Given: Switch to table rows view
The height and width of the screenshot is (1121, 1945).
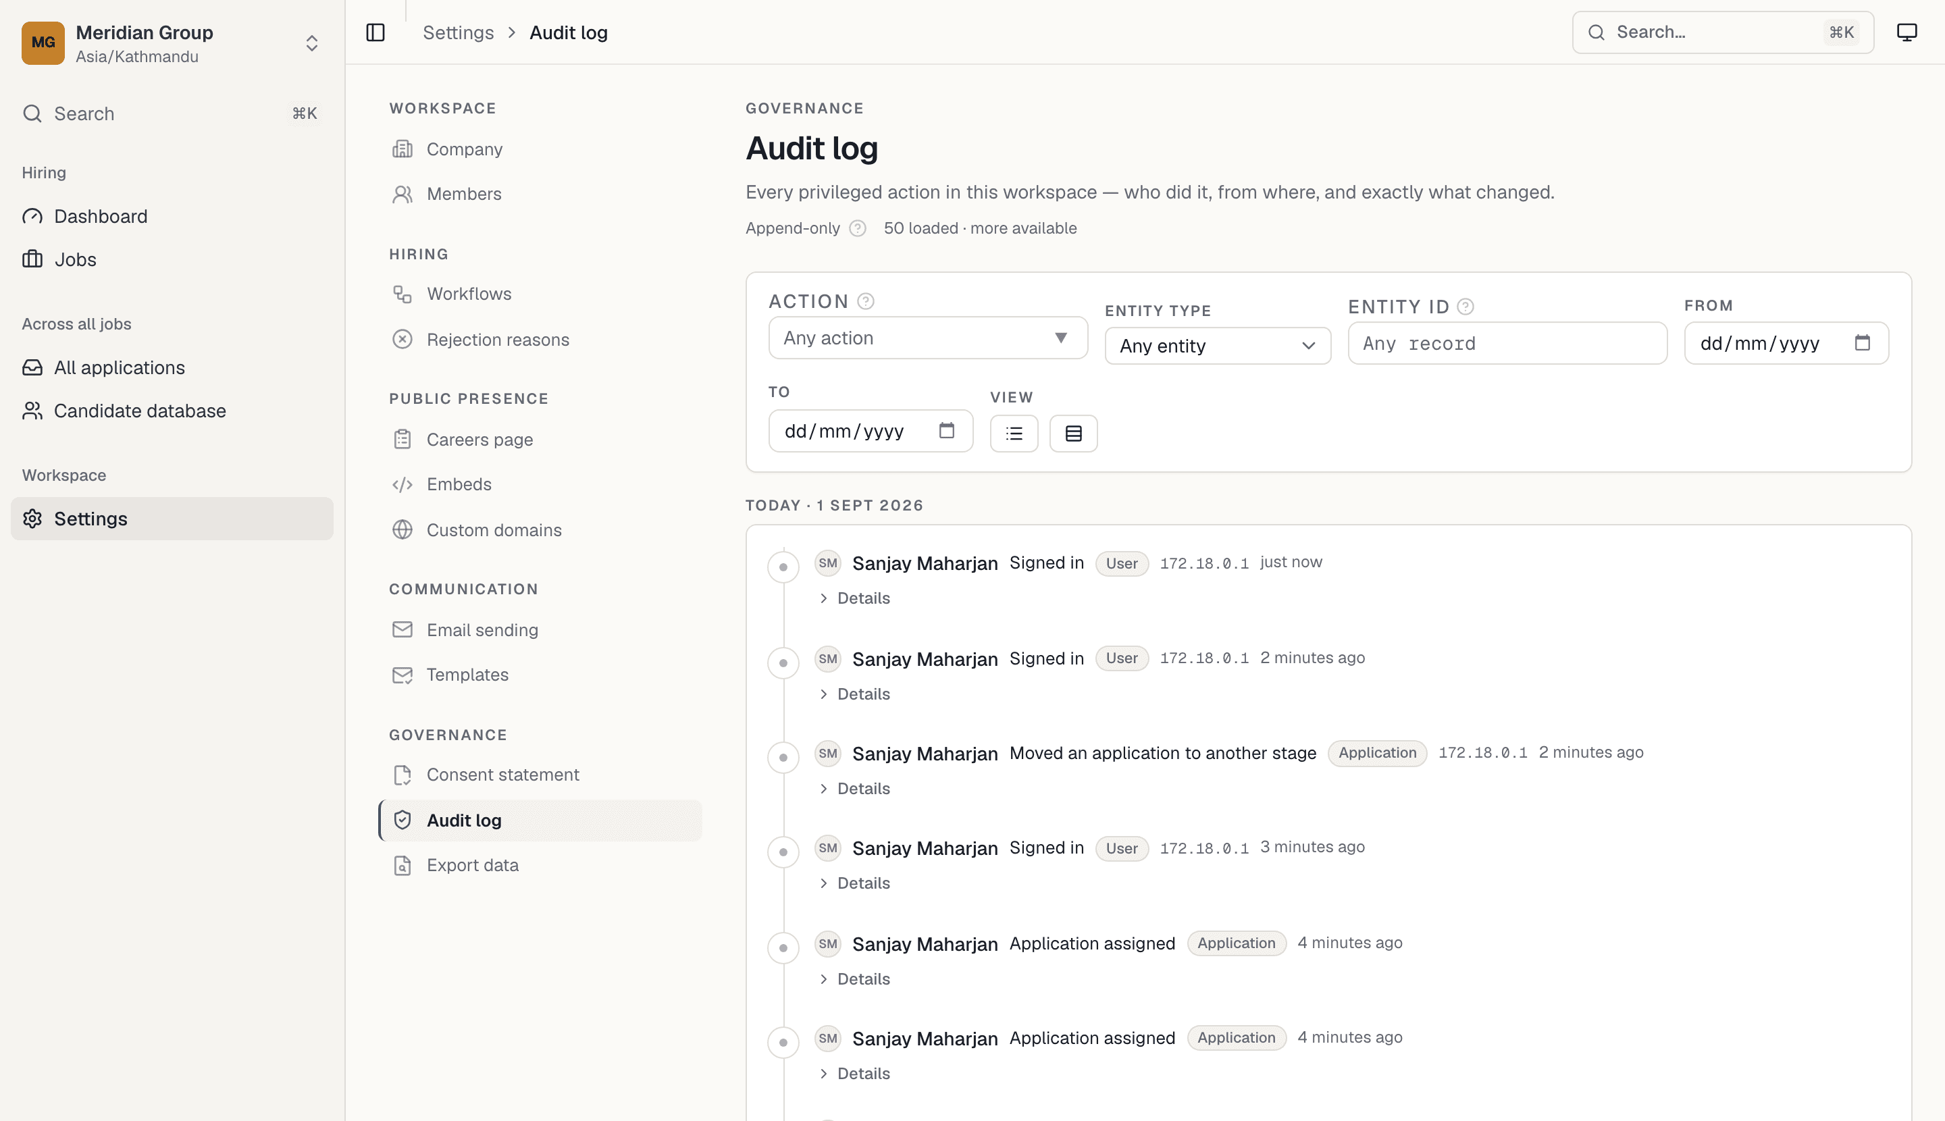Looking at the screenshot, I should click(x=1072, y=434).
